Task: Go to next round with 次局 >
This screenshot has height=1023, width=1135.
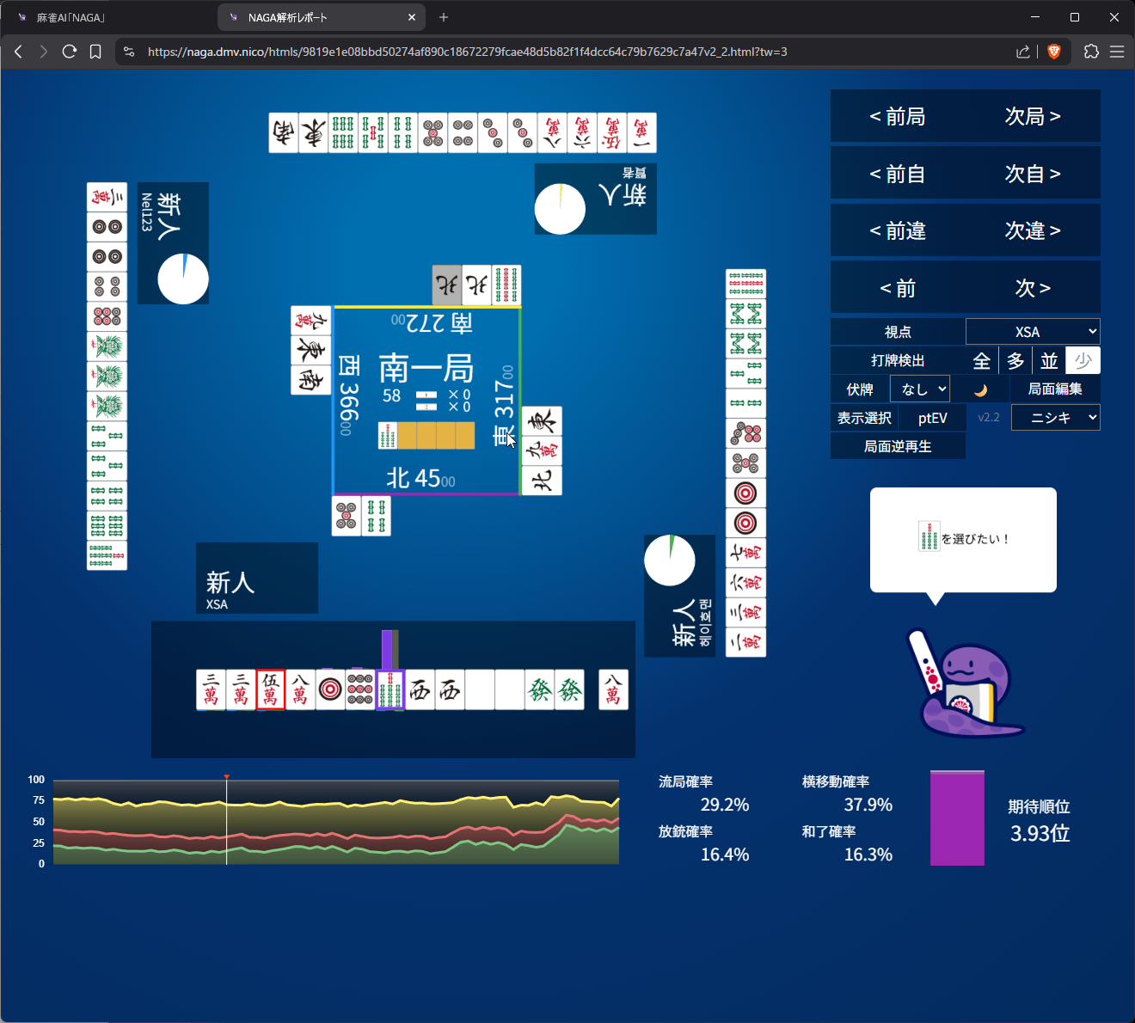Action: point(1033,116)
